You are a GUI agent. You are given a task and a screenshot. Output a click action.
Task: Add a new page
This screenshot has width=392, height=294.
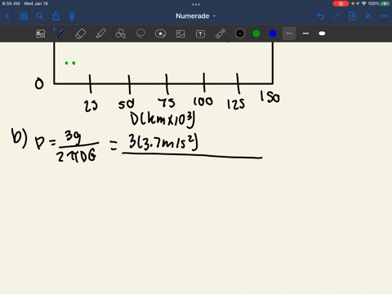[x=352, y=16]
